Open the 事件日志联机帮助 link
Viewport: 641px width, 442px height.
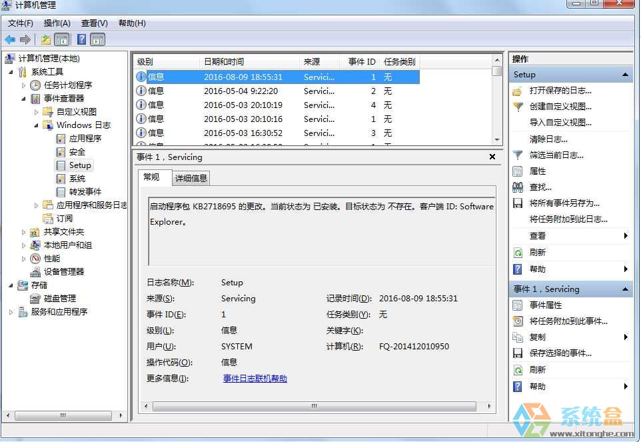click(255, 379)
